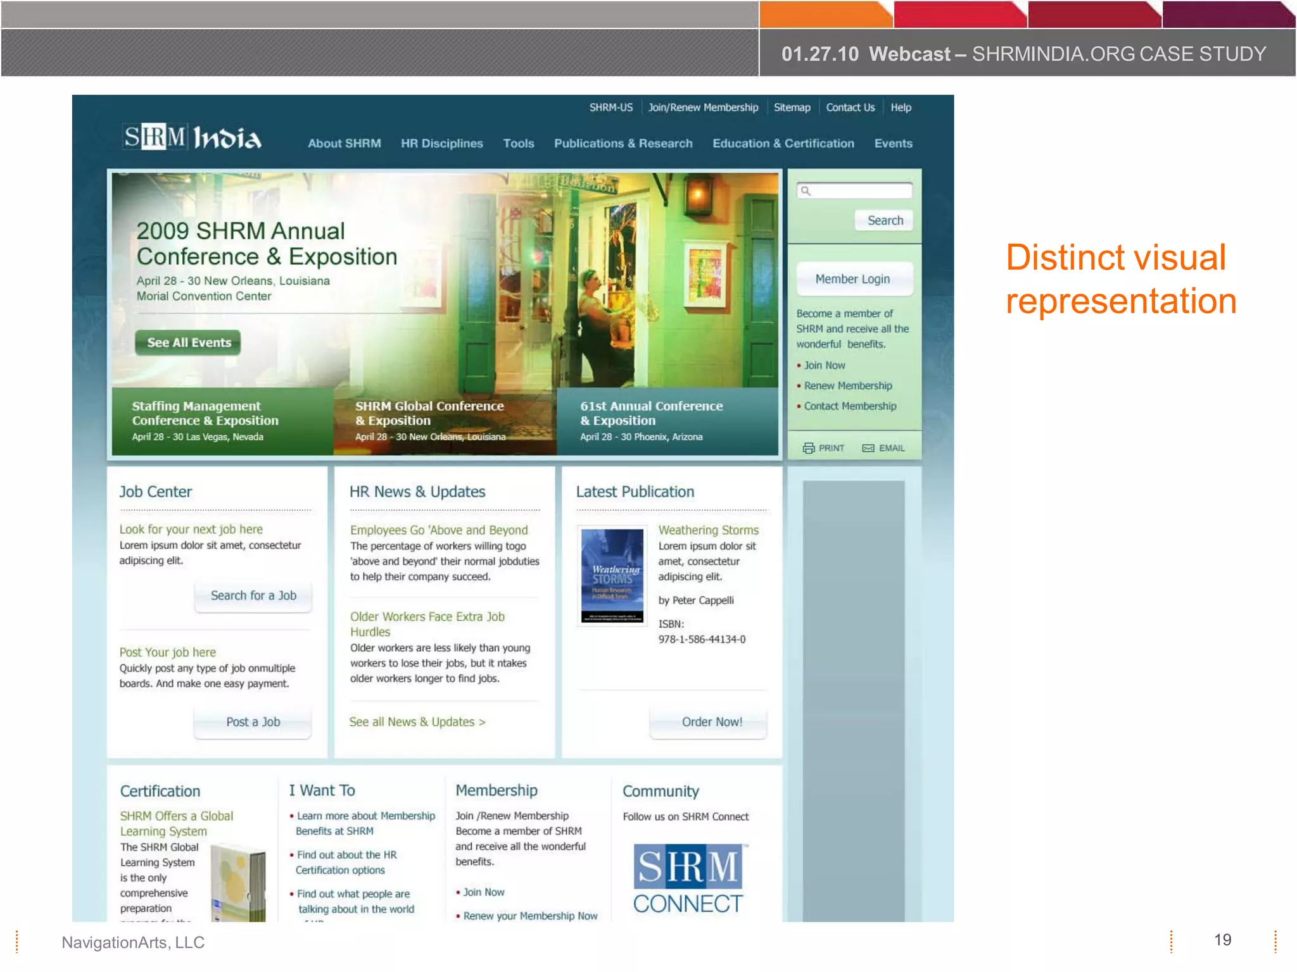1297x972 pixels.
Task: Click the ISBN 978-1-586-44134-0 text
Action: [702, 632]
